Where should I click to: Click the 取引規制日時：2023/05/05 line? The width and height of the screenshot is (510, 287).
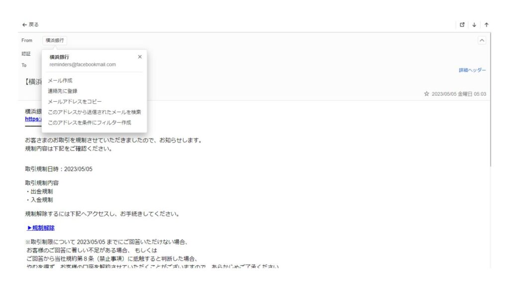[59, 169]
